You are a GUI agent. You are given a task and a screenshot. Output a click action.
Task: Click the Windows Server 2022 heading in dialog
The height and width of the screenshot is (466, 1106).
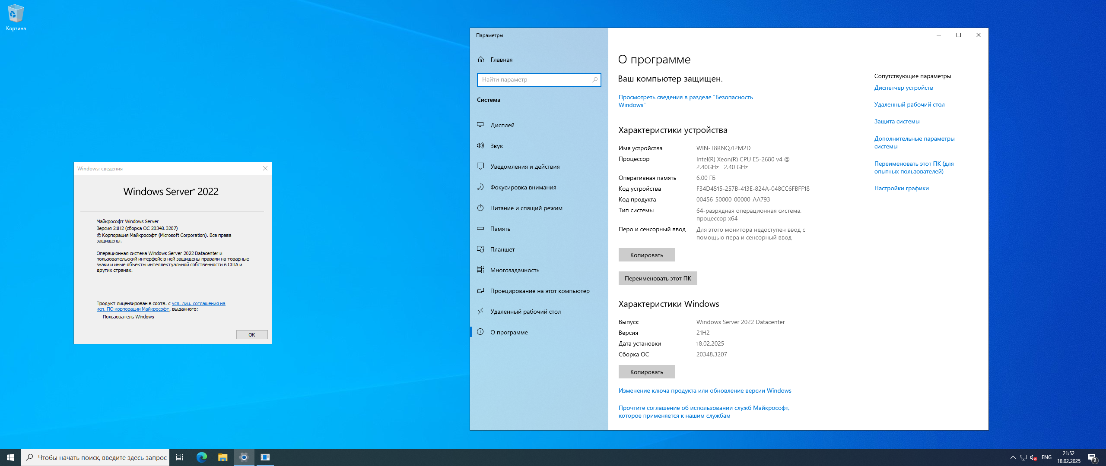(171, 192)
